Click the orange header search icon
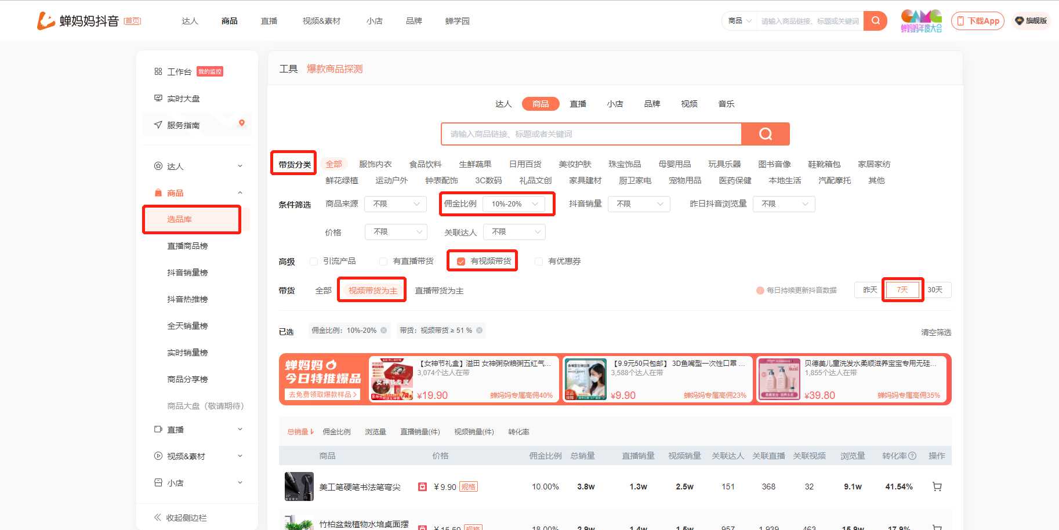Viewport: 1059px width, 530px height. pos(875,21)
